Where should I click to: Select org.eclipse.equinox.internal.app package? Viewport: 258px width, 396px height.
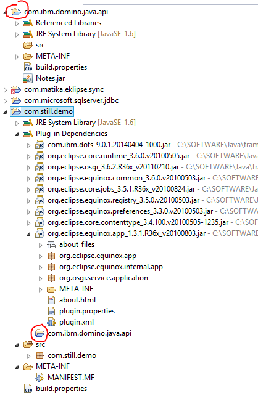[x=111, y=267]
